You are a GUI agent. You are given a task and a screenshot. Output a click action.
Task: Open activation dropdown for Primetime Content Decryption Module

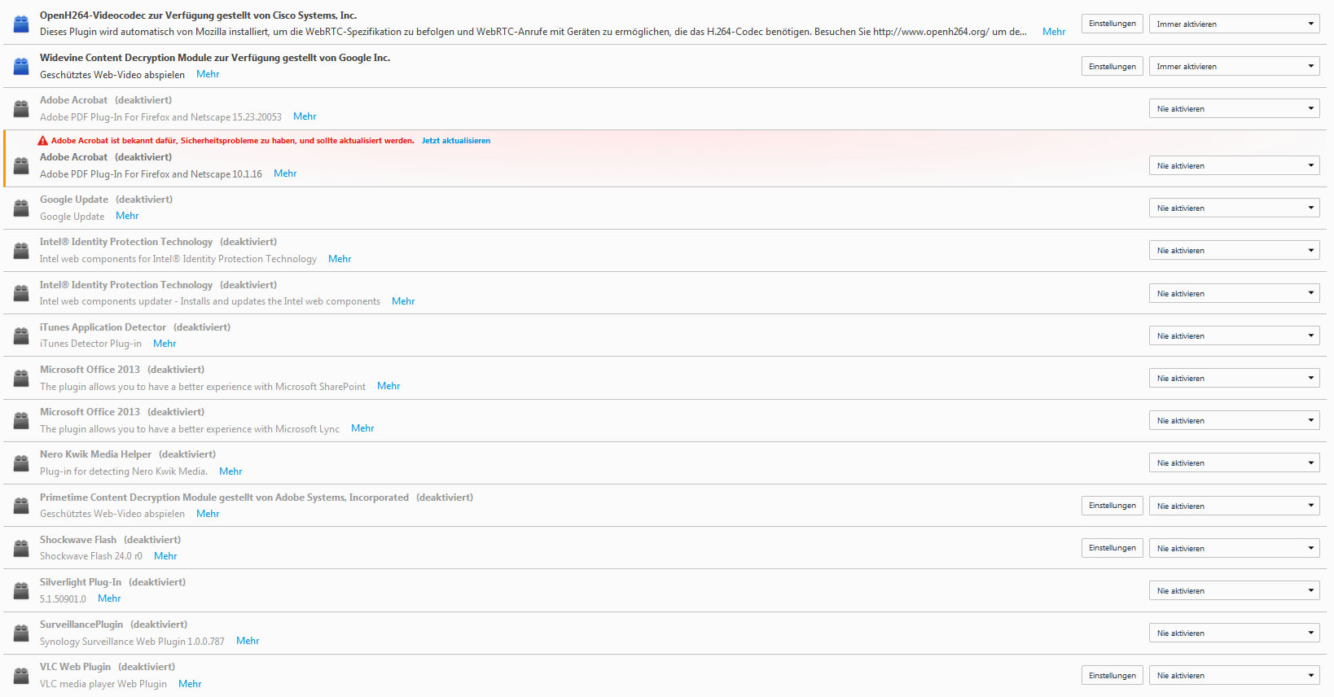[1235, 506]
